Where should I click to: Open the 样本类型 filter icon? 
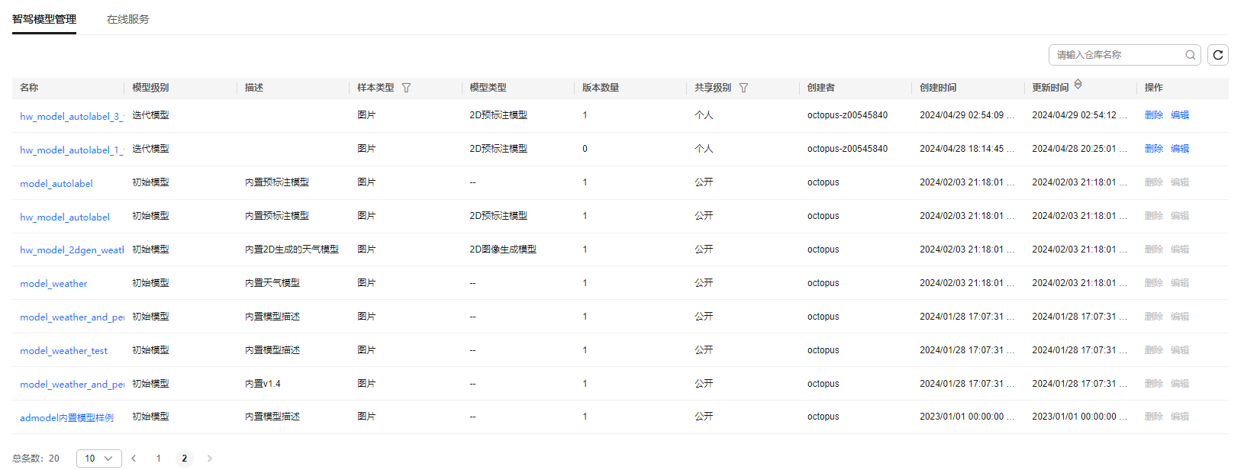tap(406, 88)
